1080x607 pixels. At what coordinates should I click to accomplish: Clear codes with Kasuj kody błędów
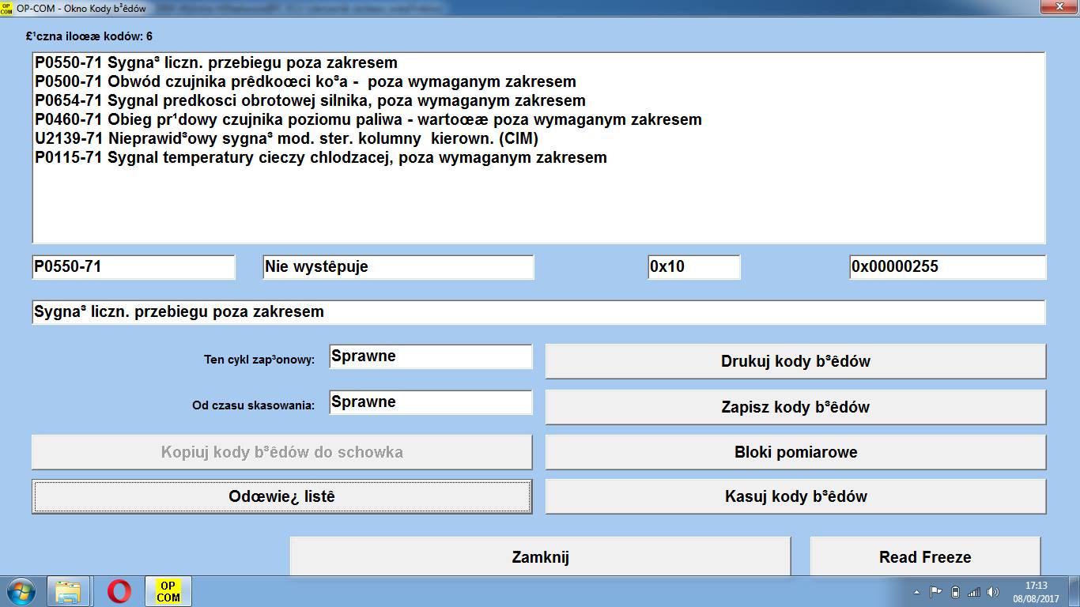795,496
